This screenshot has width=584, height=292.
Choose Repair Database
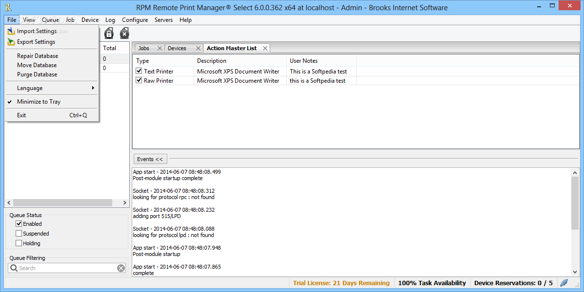point(52,56)
